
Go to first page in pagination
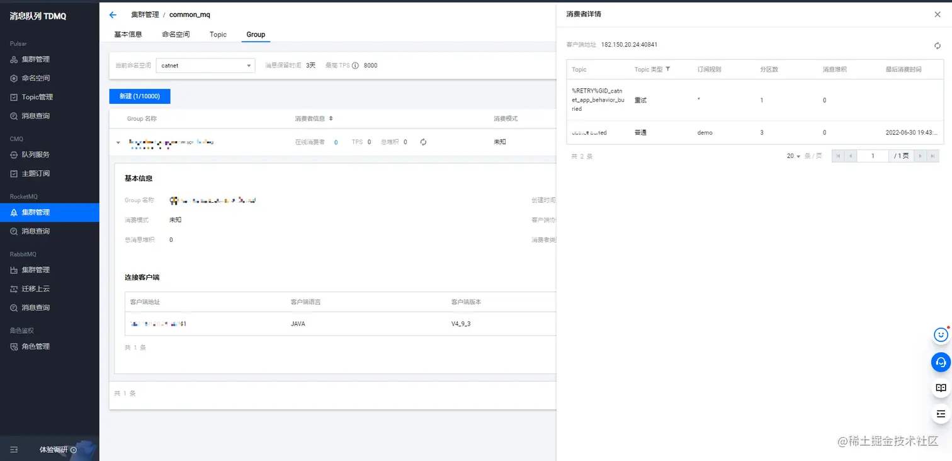click(838, 156)
